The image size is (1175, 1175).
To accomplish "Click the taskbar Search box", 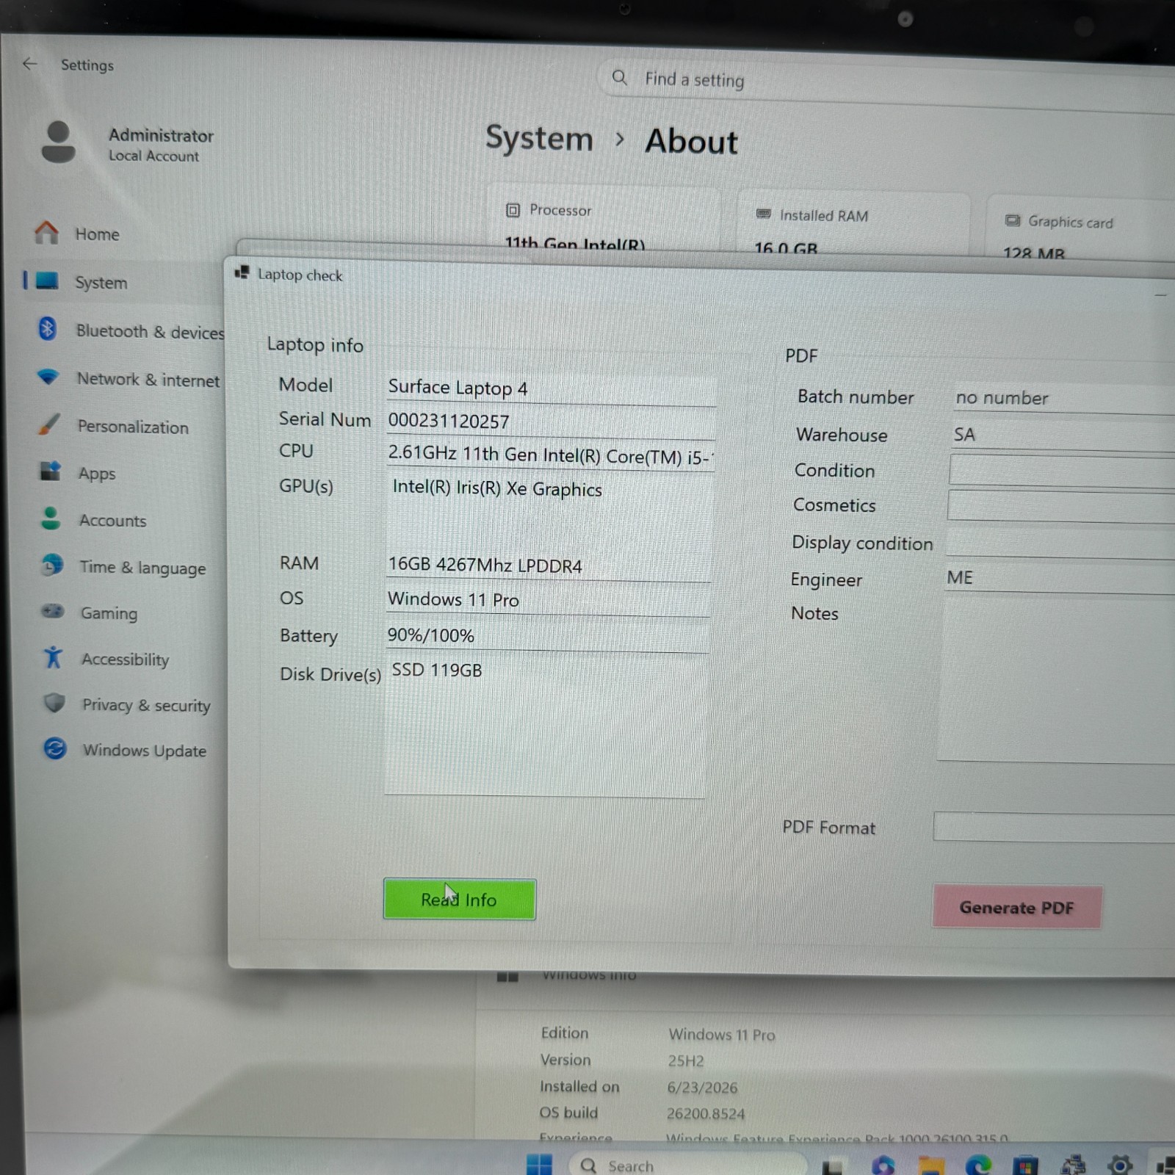I will 687,1165.
